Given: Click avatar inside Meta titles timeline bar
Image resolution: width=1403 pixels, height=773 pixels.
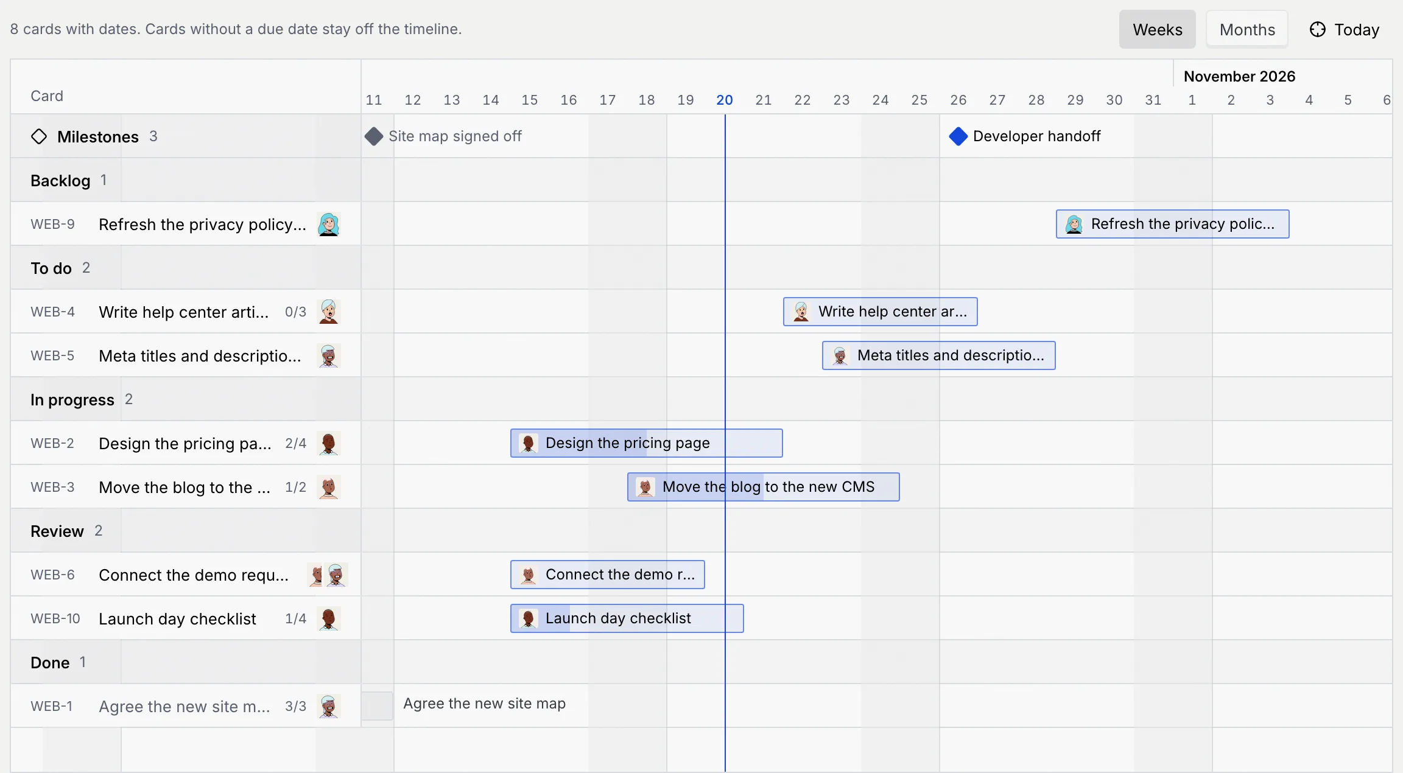Looking at the screenshot, I should click(840, 355).
